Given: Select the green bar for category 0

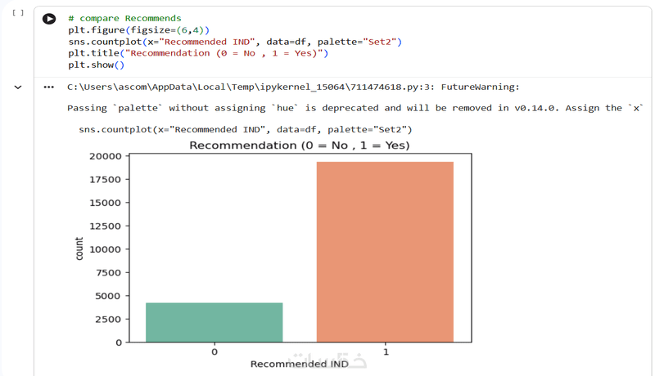Looking at the screenshot, I should pyautogui.click(x=215, y=322).
